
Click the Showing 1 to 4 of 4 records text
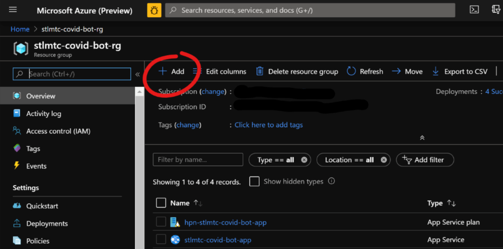pos(197,182)
